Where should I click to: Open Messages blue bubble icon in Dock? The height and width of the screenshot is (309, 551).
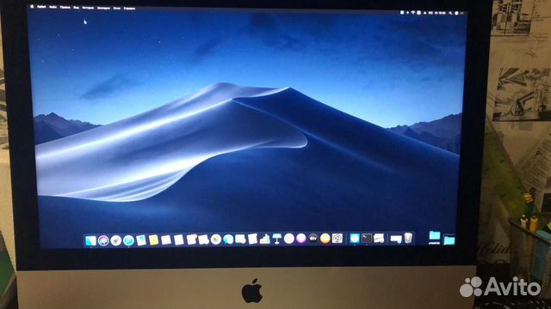[x=228, y=239]
